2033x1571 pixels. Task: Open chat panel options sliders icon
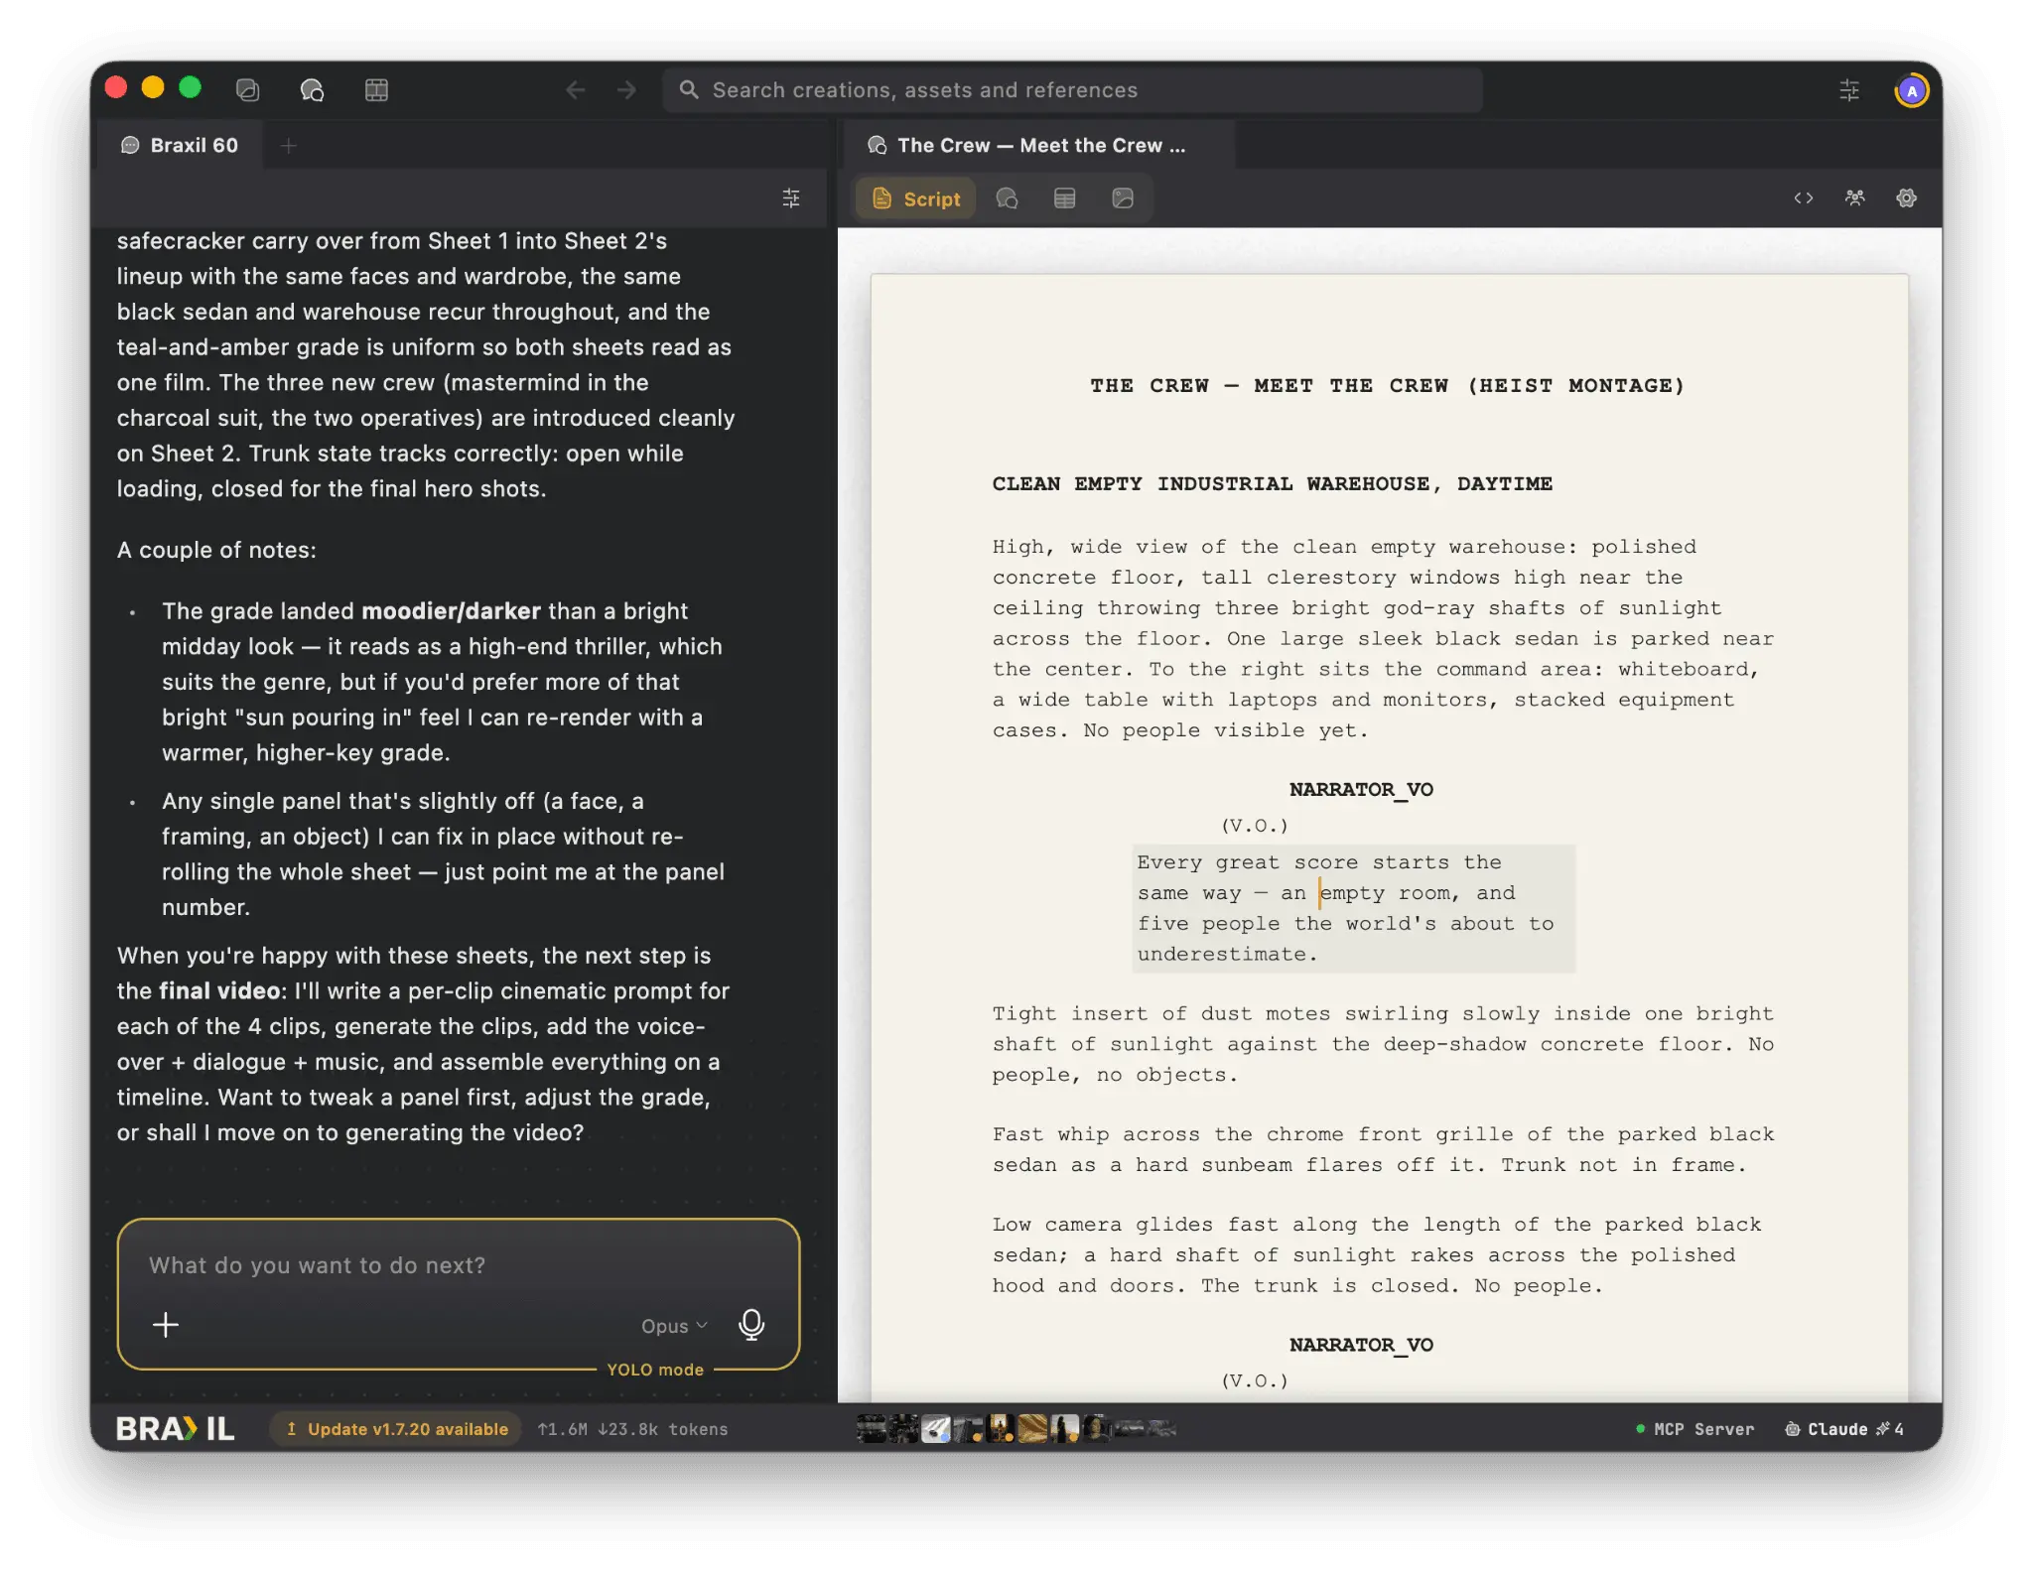791,198
